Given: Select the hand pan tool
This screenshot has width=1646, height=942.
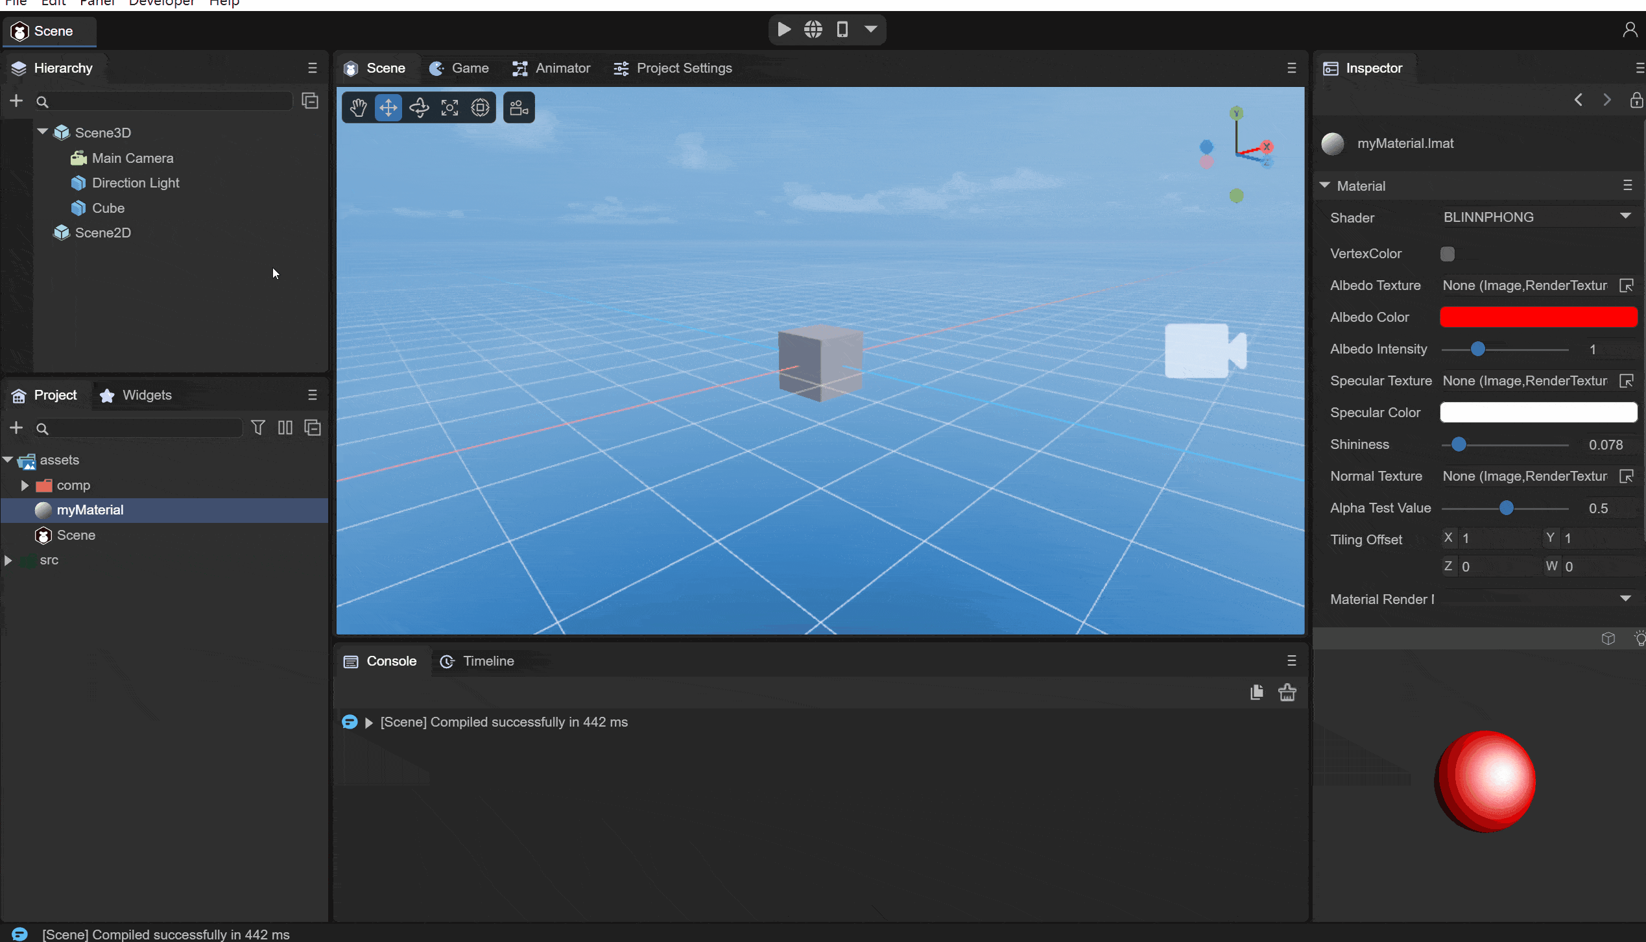Looking at the screenshot, I should coord(358,107).
